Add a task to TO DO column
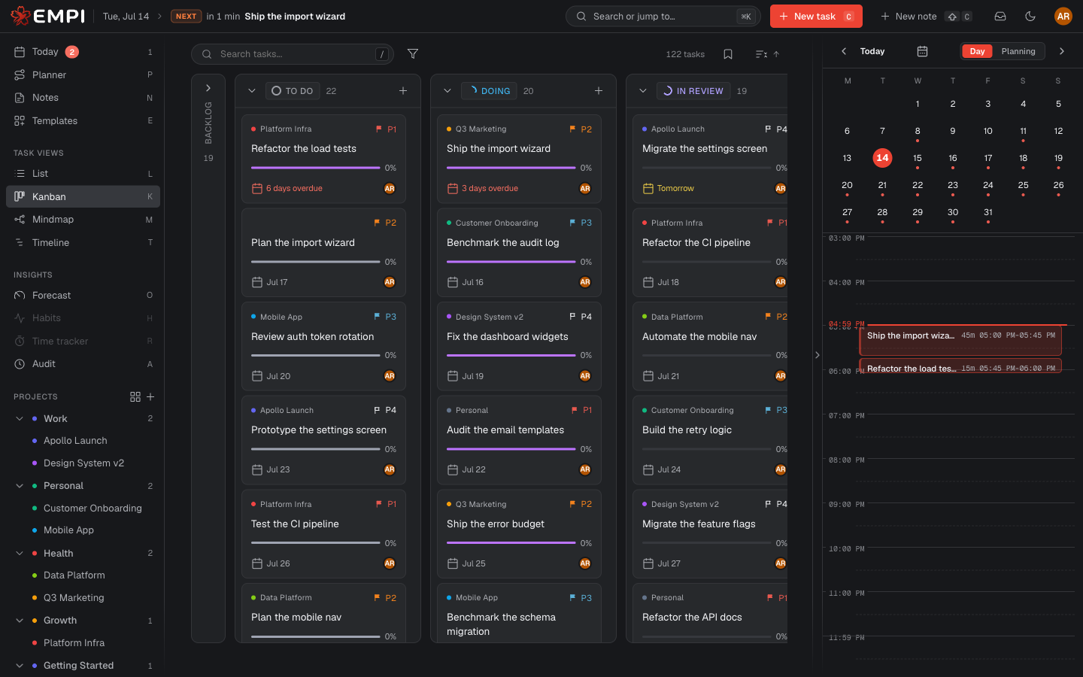The image size is (1083, 677). point(403,91)
